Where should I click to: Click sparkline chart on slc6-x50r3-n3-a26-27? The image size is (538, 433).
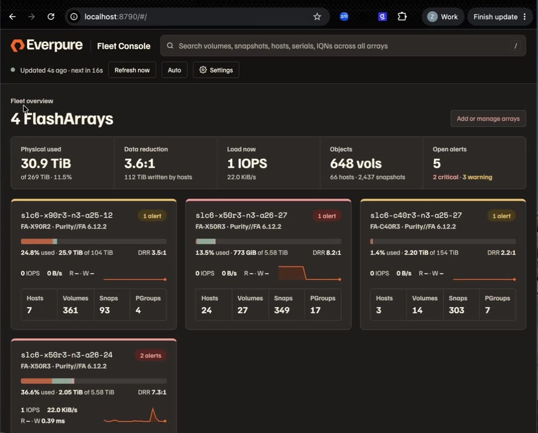click(x=310, y=273)
